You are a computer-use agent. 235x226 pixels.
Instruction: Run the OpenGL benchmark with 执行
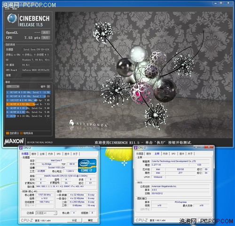pos(46,32)
